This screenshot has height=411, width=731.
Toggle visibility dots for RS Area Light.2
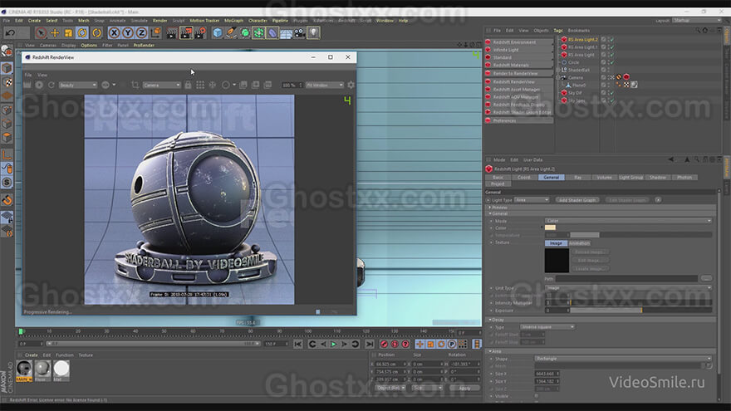609,40
